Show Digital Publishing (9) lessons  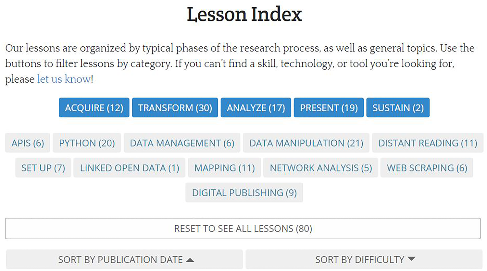244,193
